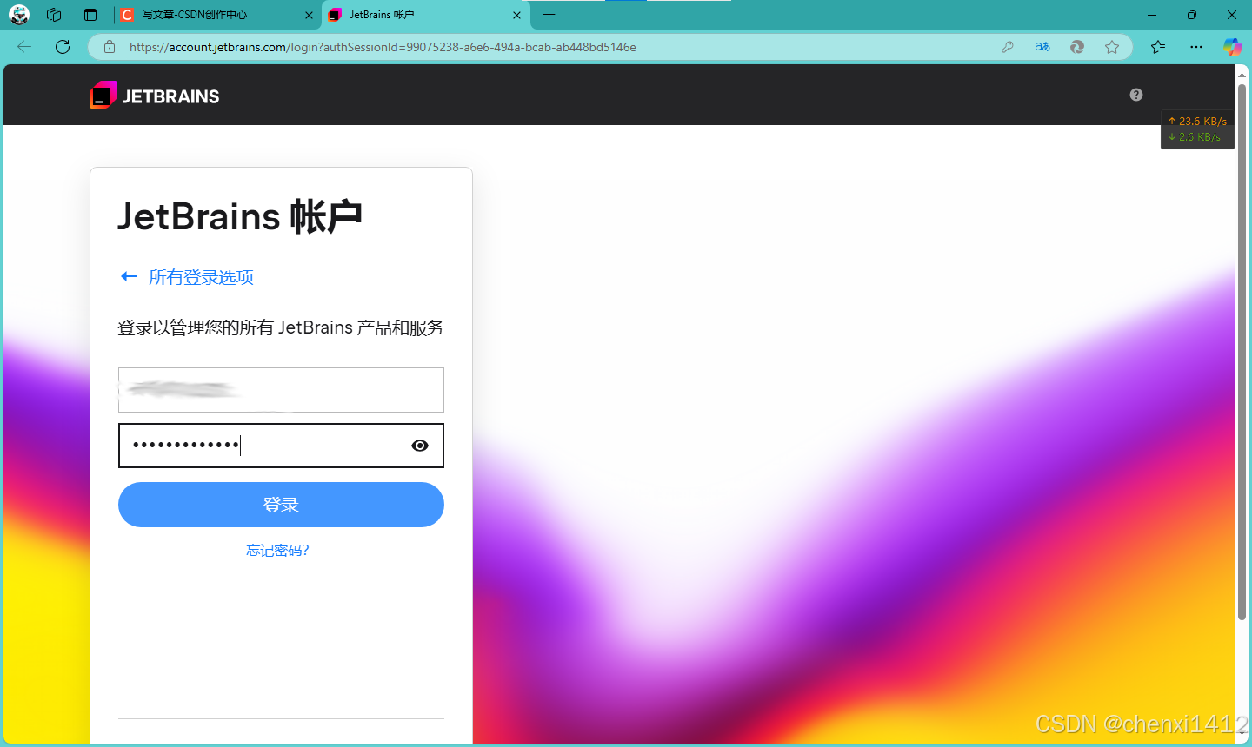Open the workspaces icon
Viewport: 1252px width, 747px height.
(x=54, y=15)
